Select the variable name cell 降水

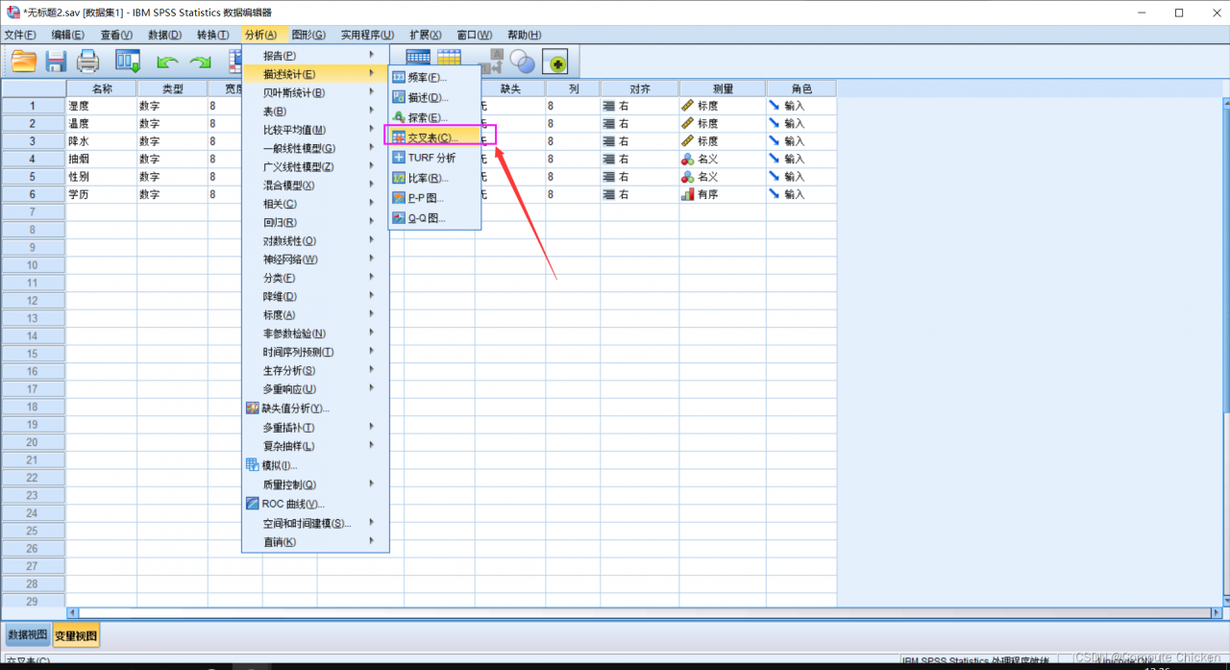(x=102, y=141)
